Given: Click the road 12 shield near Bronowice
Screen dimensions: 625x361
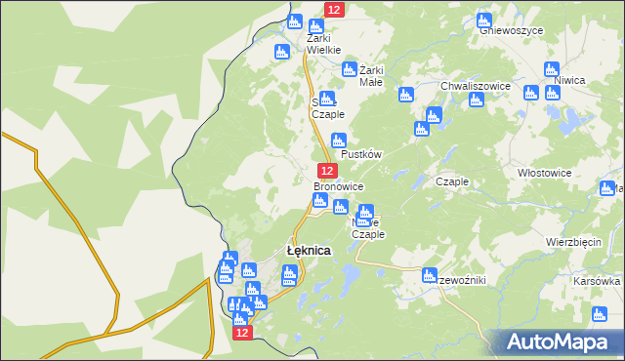Looking at the screenshot, I should click(327, 171).
